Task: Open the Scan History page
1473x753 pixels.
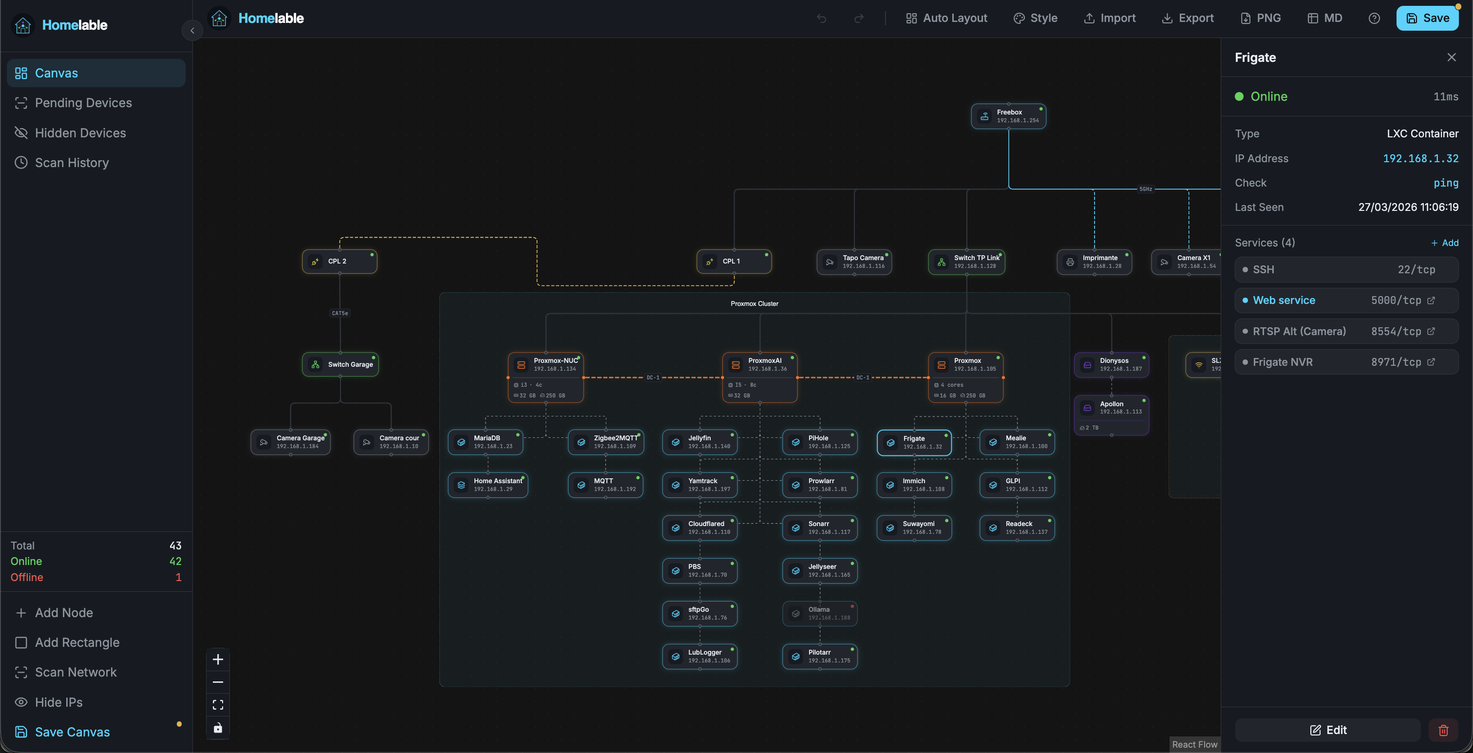Action: 72,163
